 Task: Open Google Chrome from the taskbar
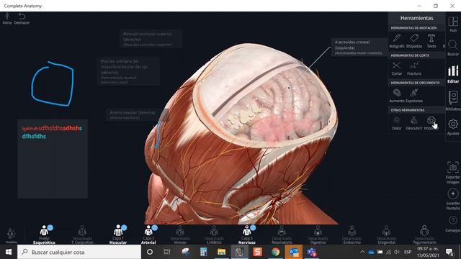[275, 252]
